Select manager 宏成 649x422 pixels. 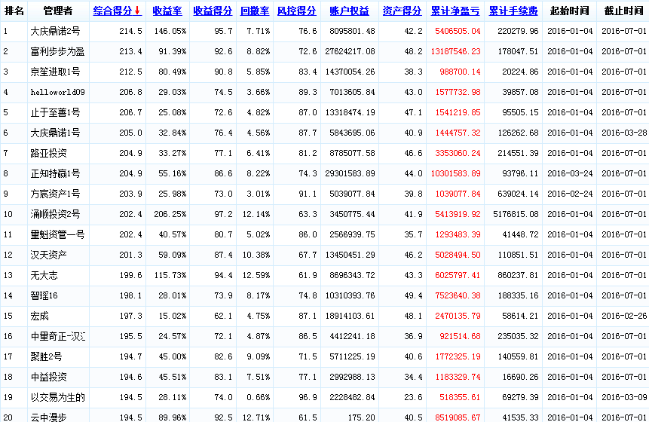[40, 316]
